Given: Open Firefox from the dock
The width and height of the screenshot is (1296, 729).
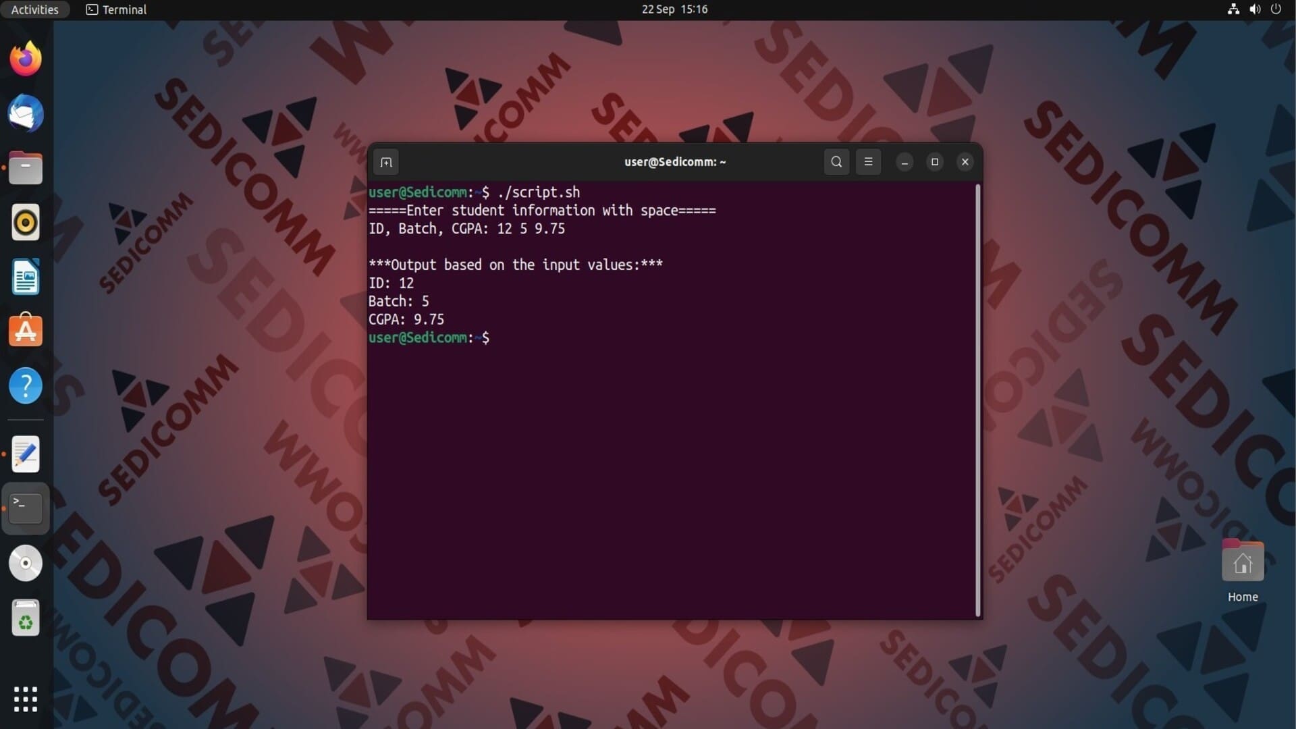Looking at the screenshot, I should tap(26, 59).
